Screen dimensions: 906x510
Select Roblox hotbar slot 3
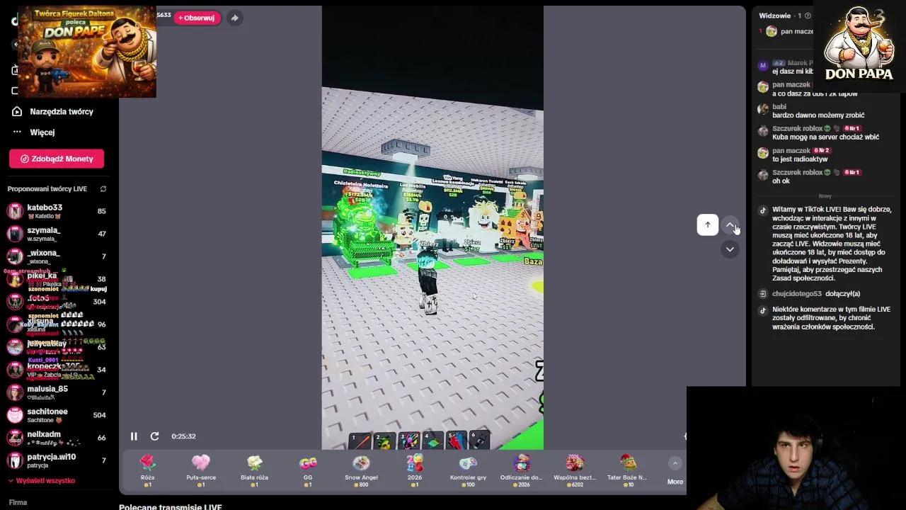[408, 441]
